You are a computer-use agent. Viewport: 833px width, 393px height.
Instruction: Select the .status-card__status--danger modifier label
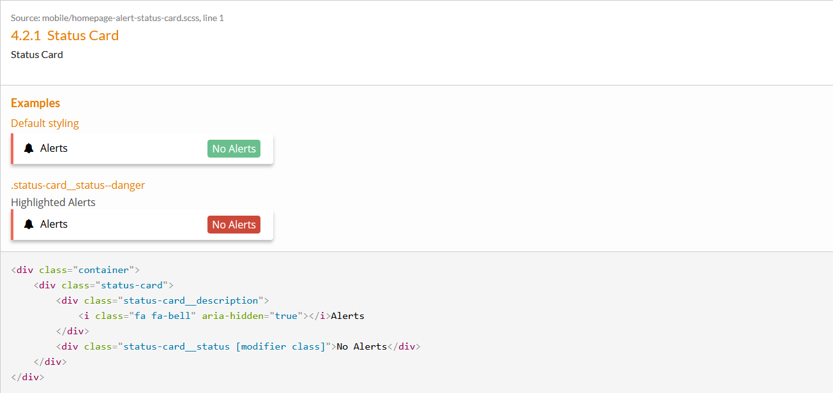[x=78, y=185]
